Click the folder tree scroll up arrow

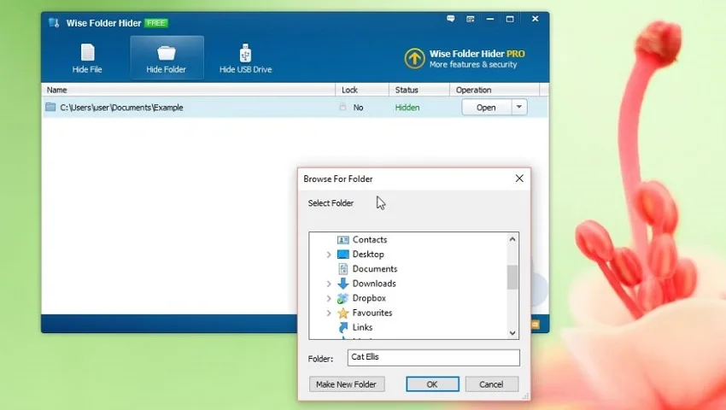click(512, 239)
